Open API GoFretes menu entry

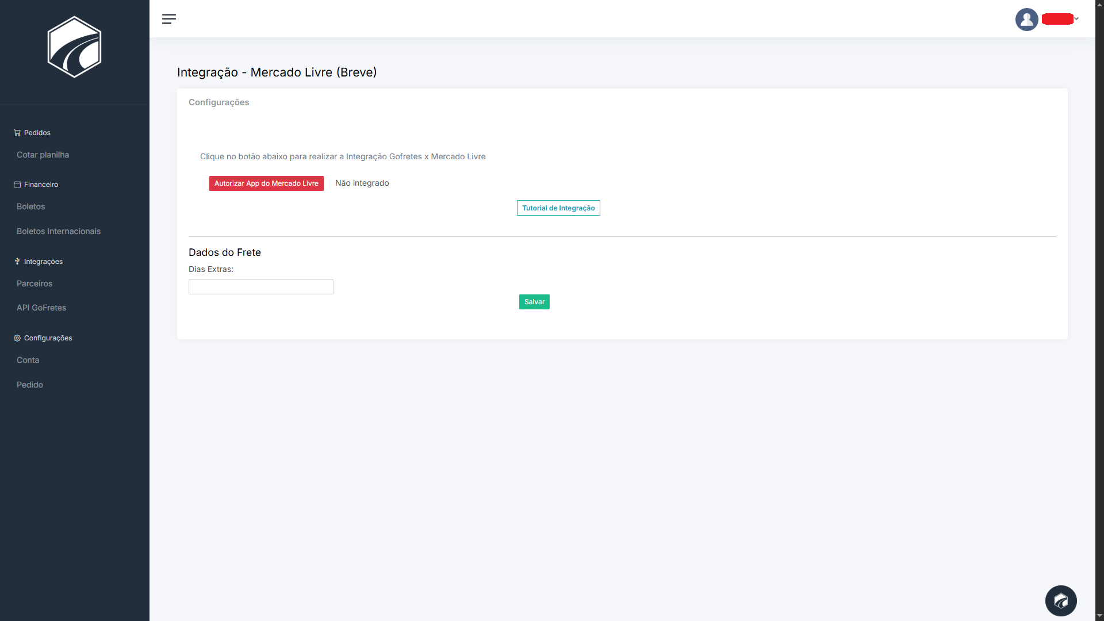click(x=41, y=308)
